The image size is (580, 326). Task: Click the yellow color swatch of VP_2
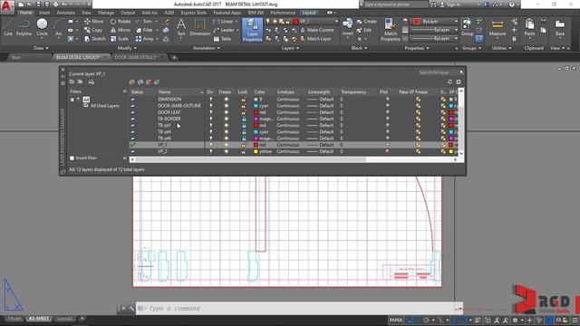(256, 151)
